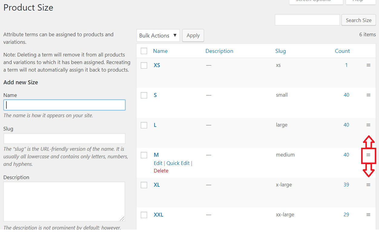The height and width of the screenshot is (232, 379).
Task: Sort by the Slug column header
Action: 281,51
